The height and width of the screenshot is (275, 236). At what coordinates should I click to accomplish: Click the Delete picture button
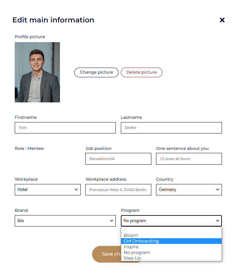coord(142,72)
